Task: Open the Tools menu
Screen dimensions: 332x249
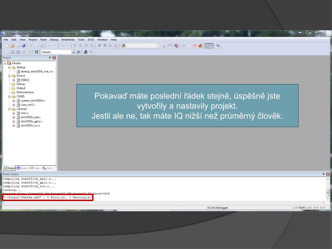Action: tap(81, 40)
